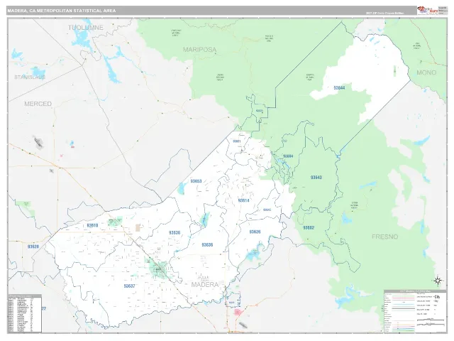Select ZIP code 93636 label

207,244
